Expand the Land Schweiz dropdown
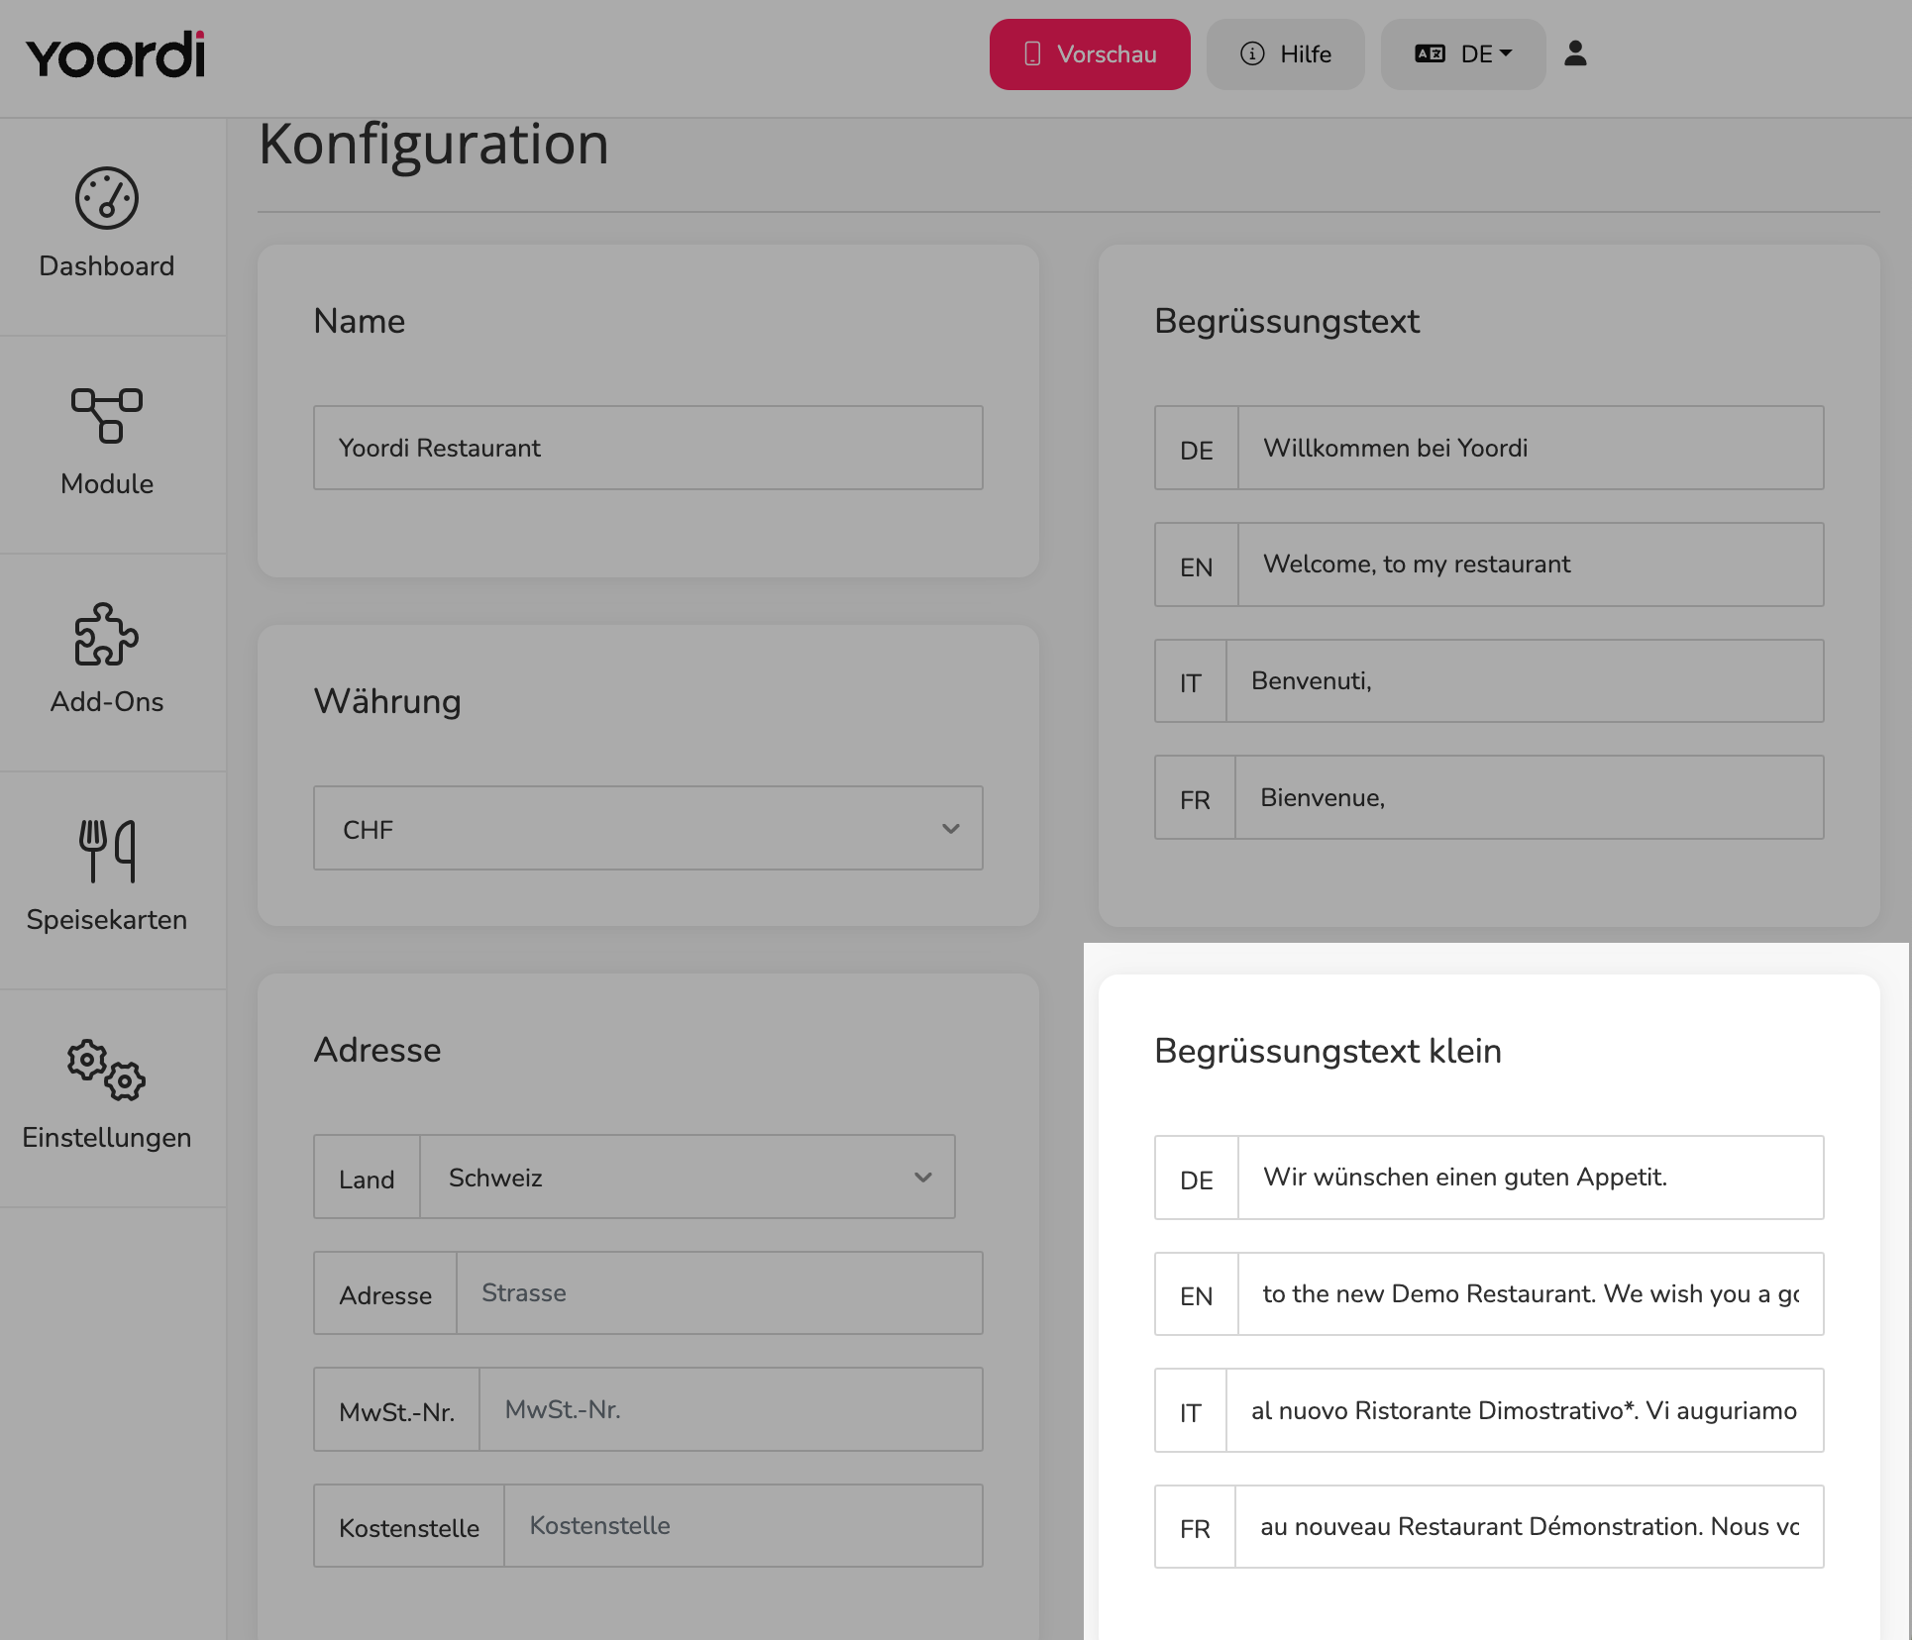The height and width of the screenshot is (1640, 1912). coord(688,1177)
